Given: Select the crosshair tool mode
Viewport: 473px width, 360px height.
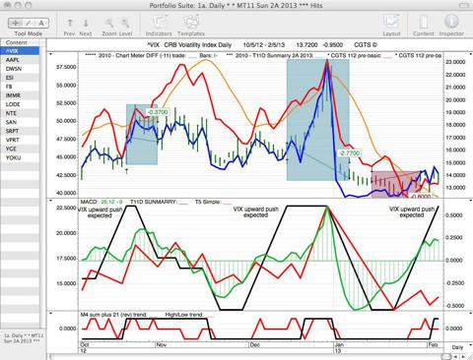Looking at the screenshot, I should point(15,23).
